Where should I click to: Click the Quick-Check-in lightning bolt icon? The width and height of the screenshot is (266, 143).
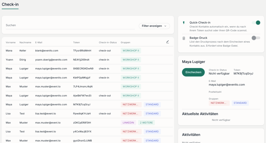click(x=184, y=23)
